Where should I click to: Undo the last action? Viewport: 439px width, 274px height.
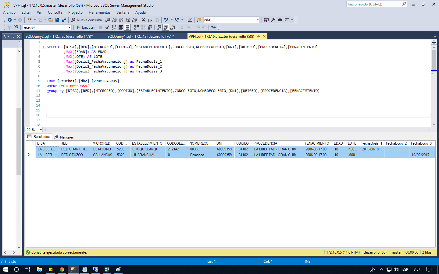pos(166,20)
